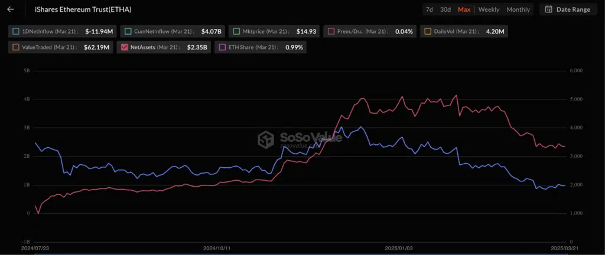Switch to the 7d time range
This screenshot has width=605, height=255.
tap(429, 9)
